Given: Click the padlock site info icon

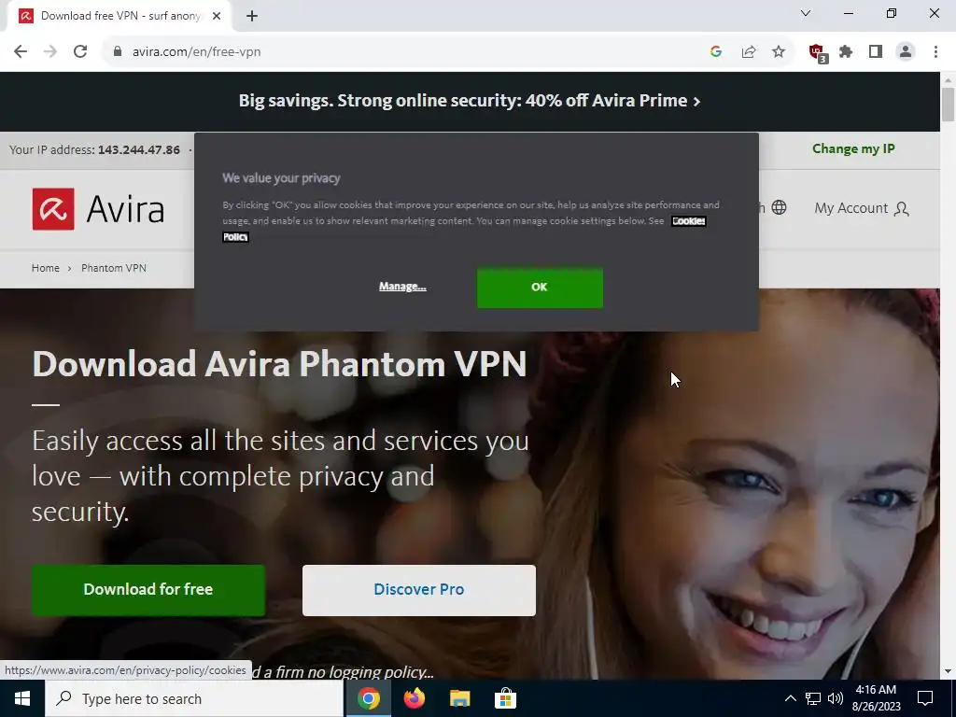Looking at the screenshot, I should click(118, 52).
